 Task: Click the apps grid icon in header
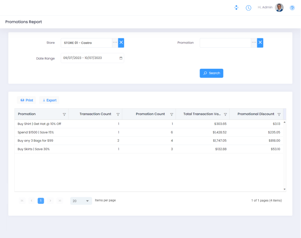[x=236, y=7]
